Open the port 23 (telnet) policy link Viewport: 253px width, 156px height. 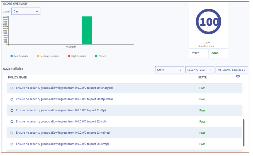click(63, 133)
